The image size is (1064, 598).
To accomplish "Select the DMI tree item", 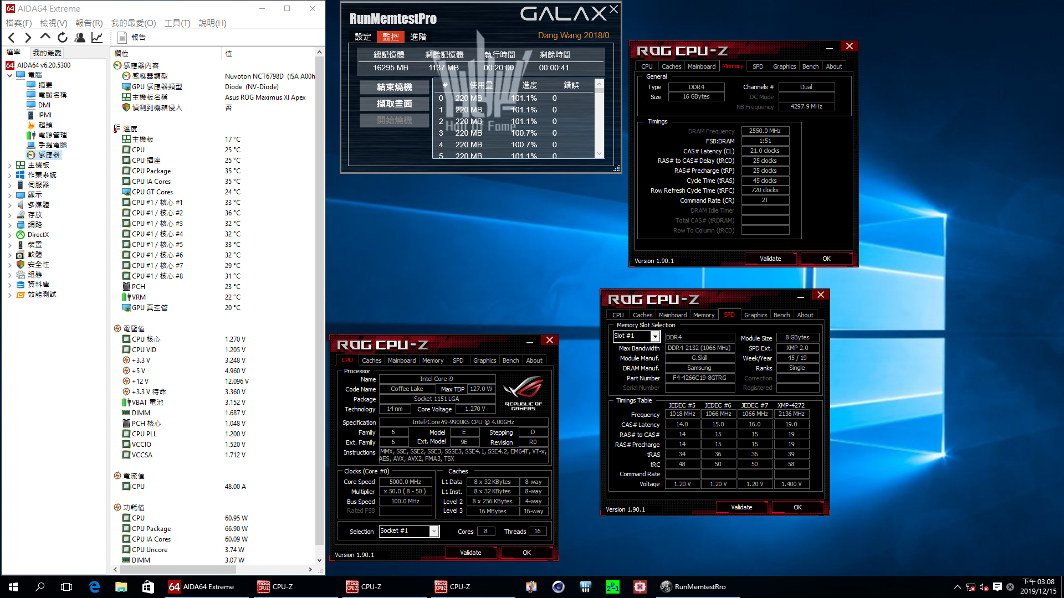I will [44, 105].
